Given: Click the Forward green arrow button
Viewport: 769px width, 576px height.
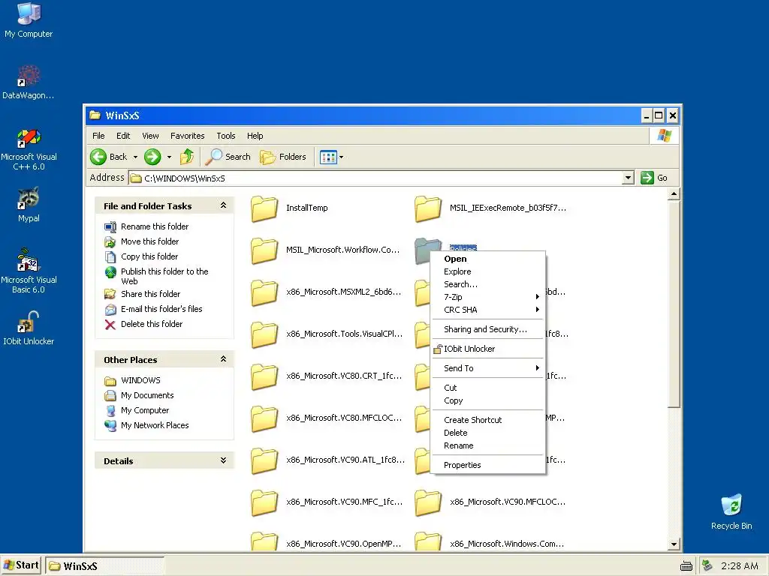Looking at the screenshot, I should (x=152, y=157).
